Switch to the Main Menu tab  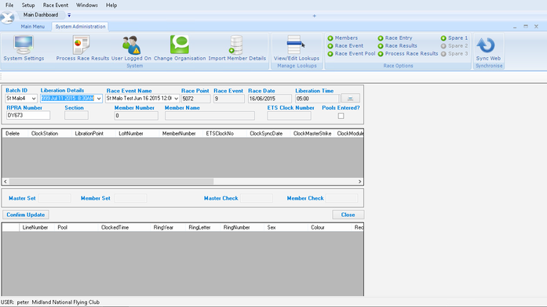(32, 27)
